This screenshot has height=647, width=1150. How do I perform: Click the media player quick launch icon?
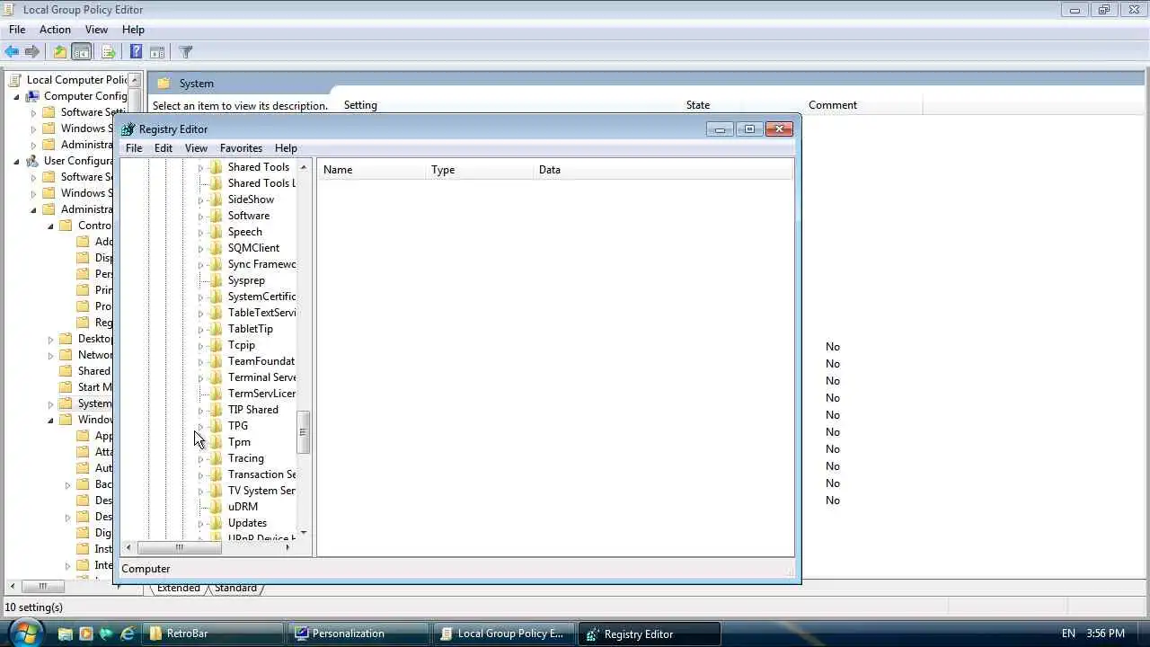click(86, 634)
